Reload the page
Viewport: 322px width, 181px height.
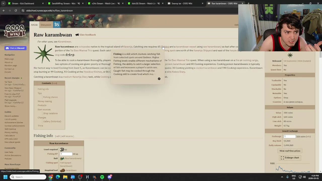click(x=16, y=11)
